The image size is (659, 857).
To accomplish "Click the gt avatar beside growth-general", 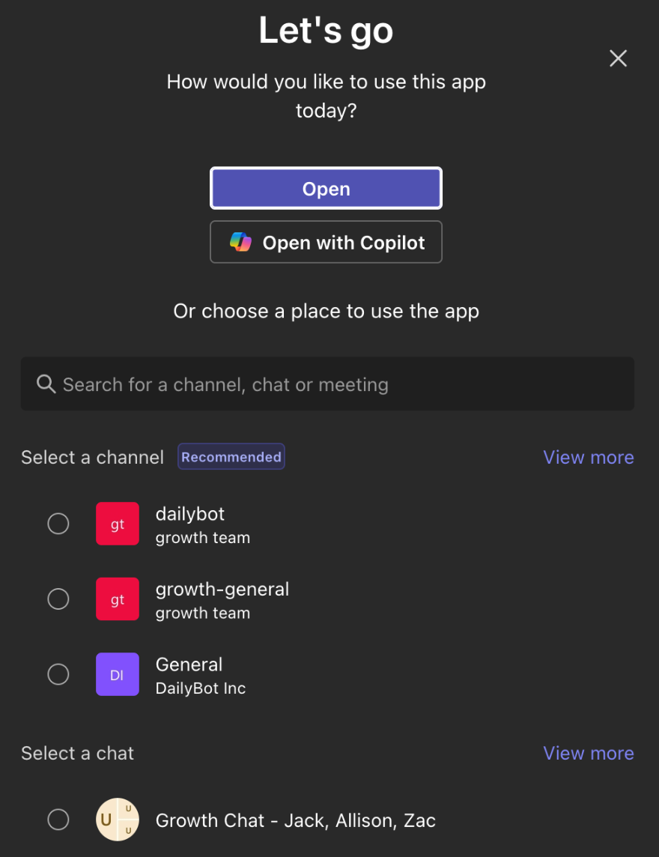I will pyautogui.click(x=118, y=599).
